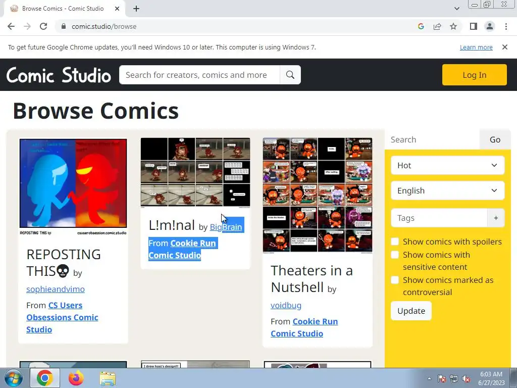Click the Go button
517x388 pixels.
coord(495,139)
